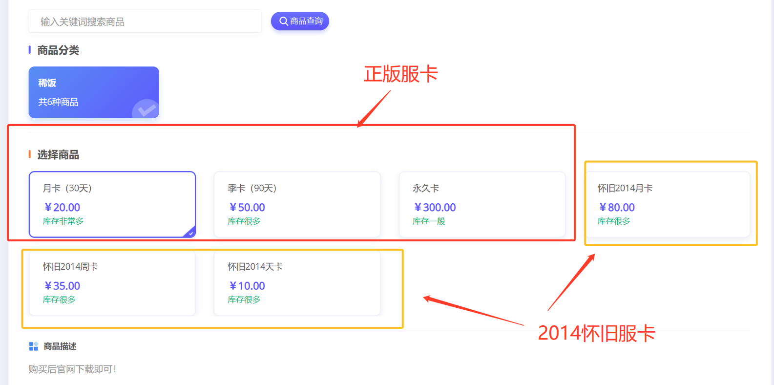Click the ¥80.00 price on 怀旧2014月卡
Screen dimensions: 774x385
coord(617,208)
